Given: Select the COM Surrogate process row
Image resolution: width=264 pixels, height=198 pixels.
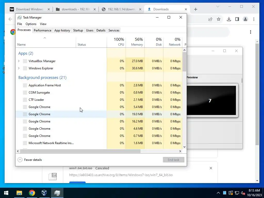Looking at the screenshot, I should tap(99, 93).
